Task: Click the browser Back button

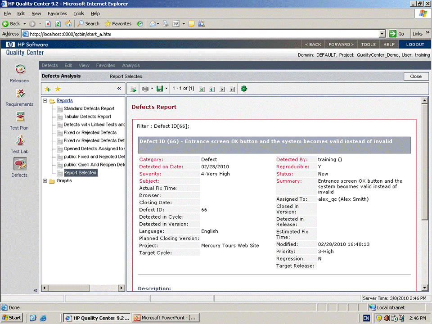Action: [11, 24]
